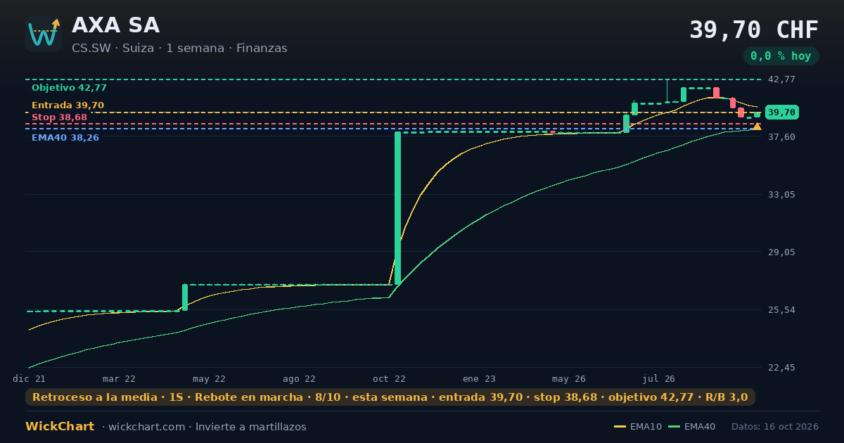Click the green candle just before may 22

(185, 297)
